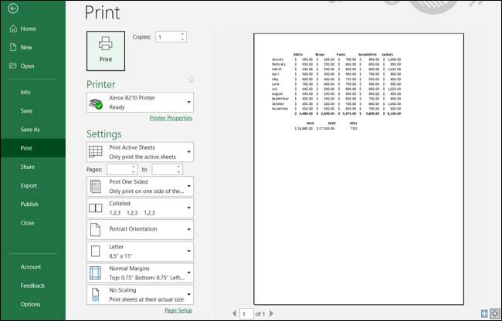Viewport: 502px width, 321px height.
Task: Open the Printer Properties link
Action: (171, 118)
